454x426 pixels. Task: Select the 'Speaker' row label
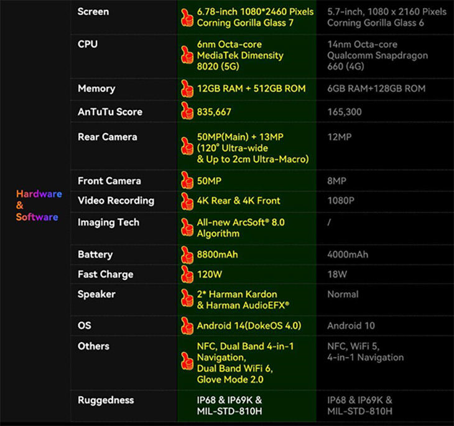[x=96, y=294]
